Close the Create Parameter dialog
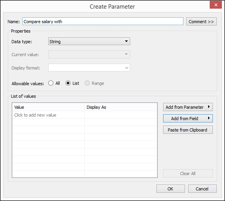Viewport: 225px width, 201px height. [216, 5]
